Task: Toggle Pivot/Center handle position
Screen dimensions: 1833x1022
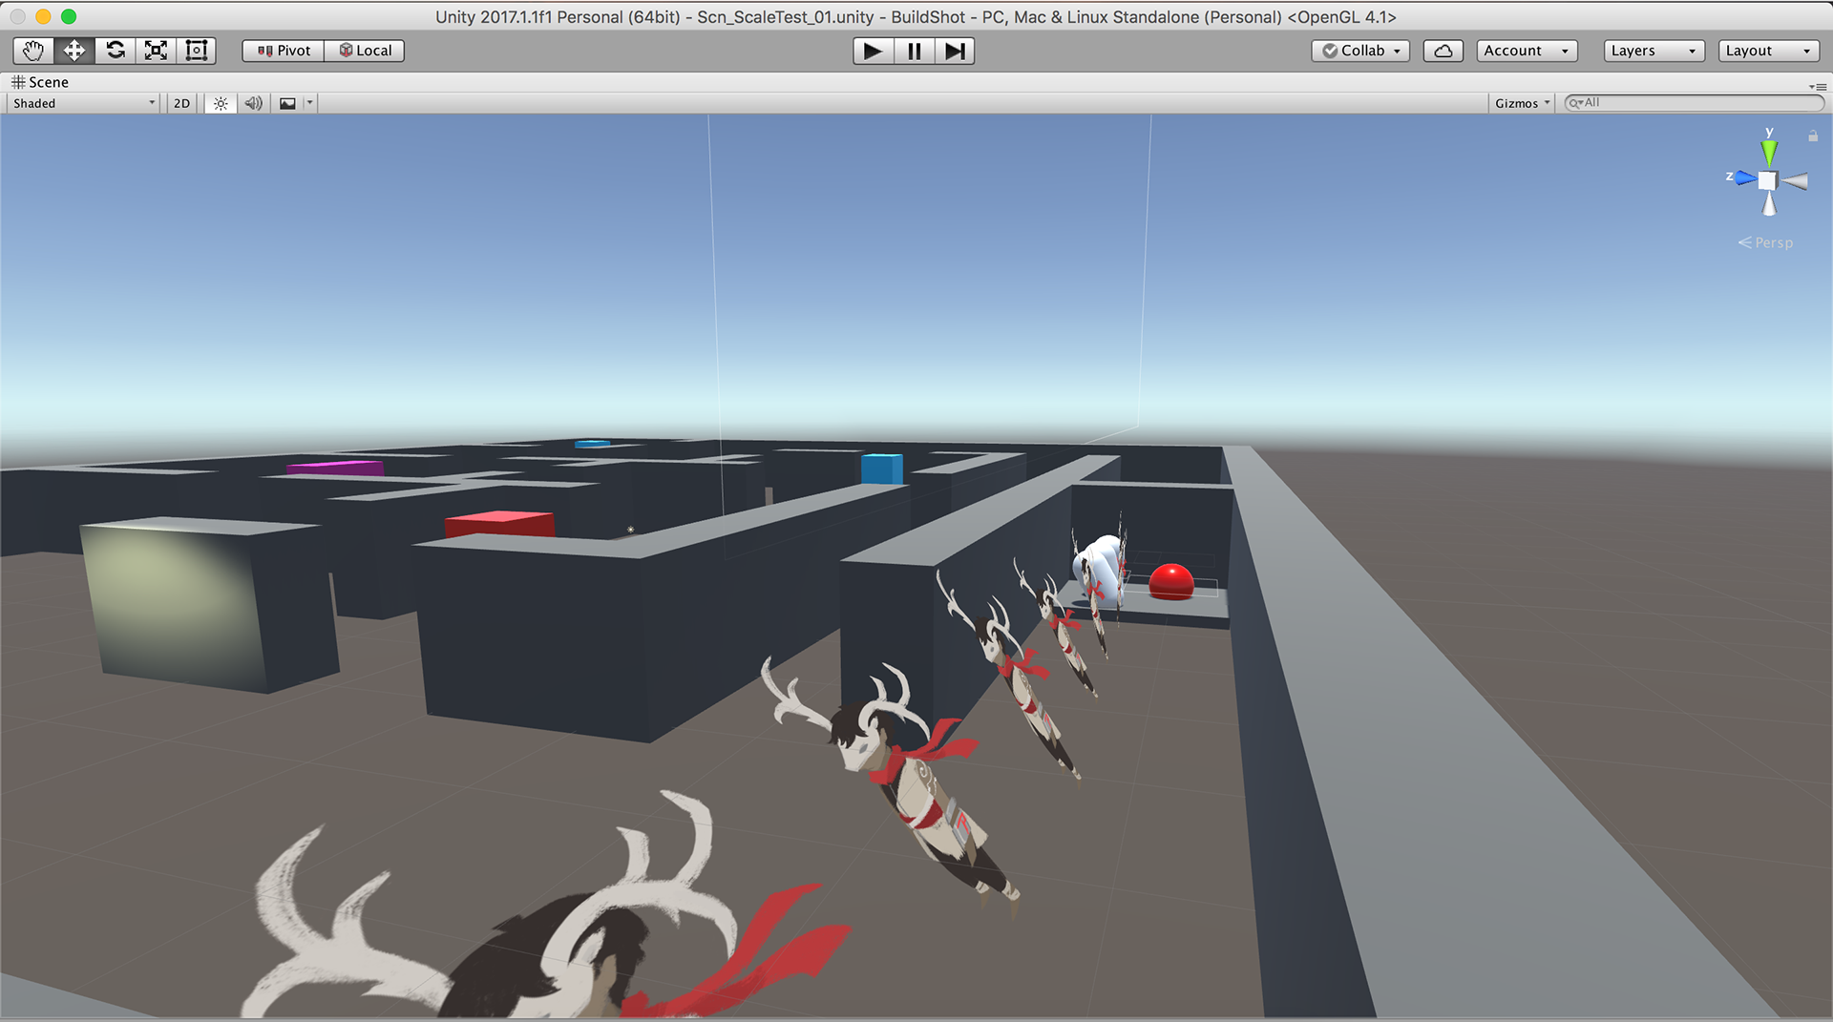Action: (x=284, y=51)
